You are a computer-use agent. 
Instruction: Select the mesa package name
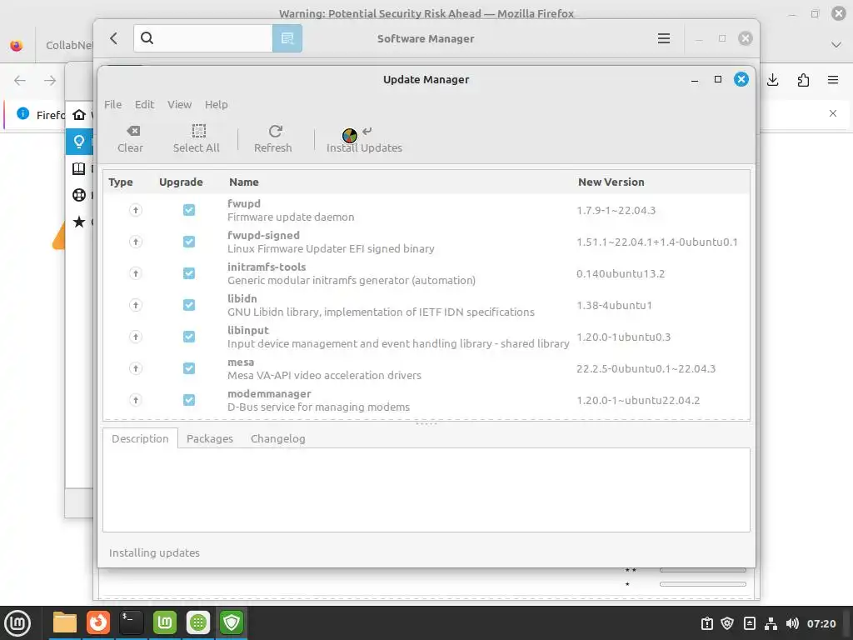[x=241, y=362]
